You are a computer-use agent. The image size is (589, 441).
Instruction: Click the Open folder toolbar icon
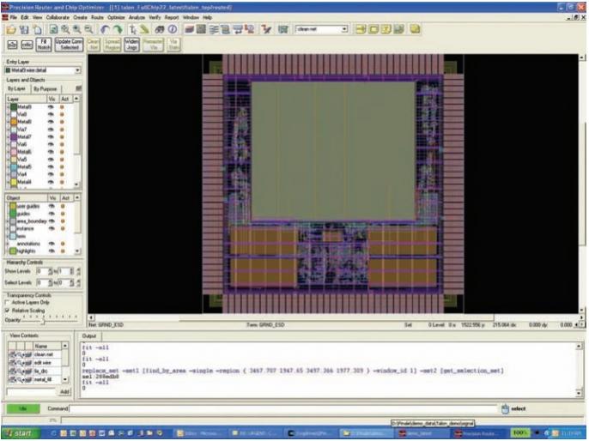tap(11, 30)
